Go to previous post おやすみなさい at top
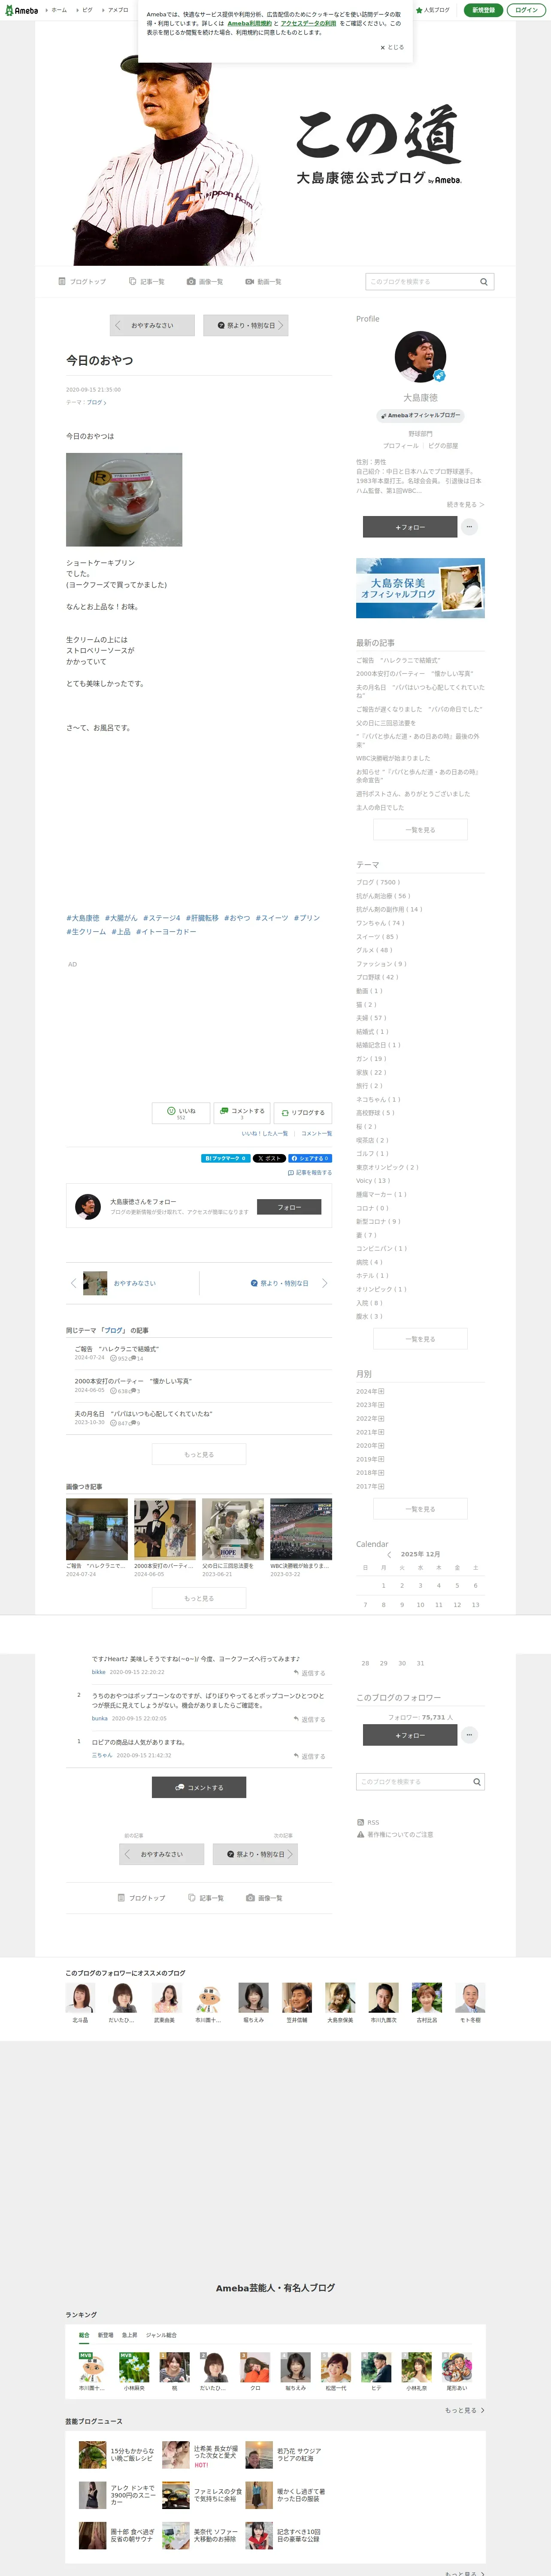This screenshot has height=2576, width=551. tap(152, 325)
